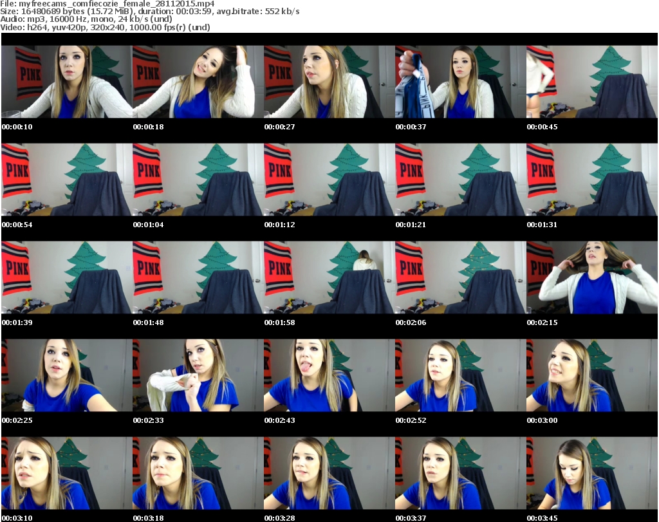
Task: Click the 00:01:12 timestamp label
Action: click(279, 225)
